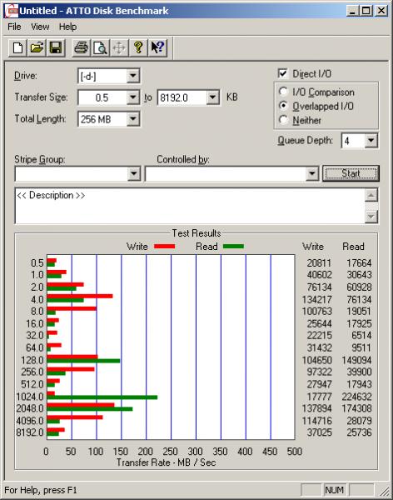Toggle the Direct I/O checkbox
The width and height of the screenshot is (393, 500).
pyautogui.click(x=283, y=73)
